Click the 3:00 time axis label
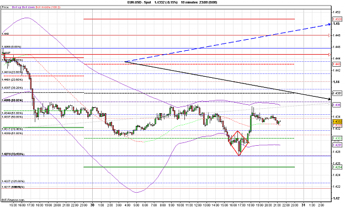 click(x=119, y=205)
